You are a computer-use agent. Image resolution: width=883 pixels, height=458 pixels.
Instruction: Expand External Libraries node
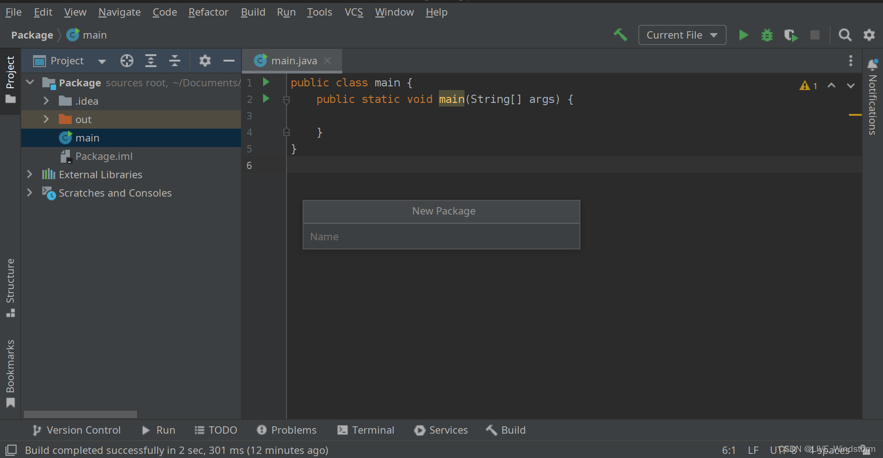coord(30,174)
